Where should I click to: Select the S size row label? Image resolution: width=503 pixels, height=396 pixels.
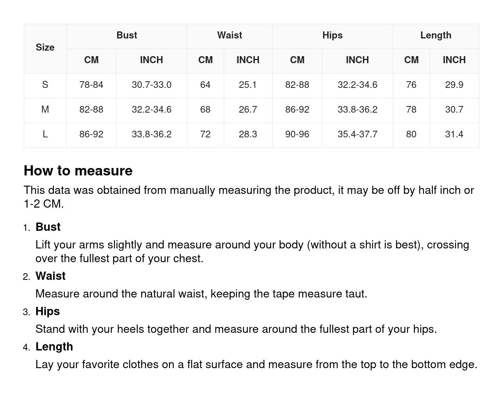(x=45, y=85)
